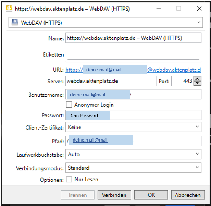Focus the Server input field
Screen dimensions: 211x206
pyautogui.click(x=111, y=81)
